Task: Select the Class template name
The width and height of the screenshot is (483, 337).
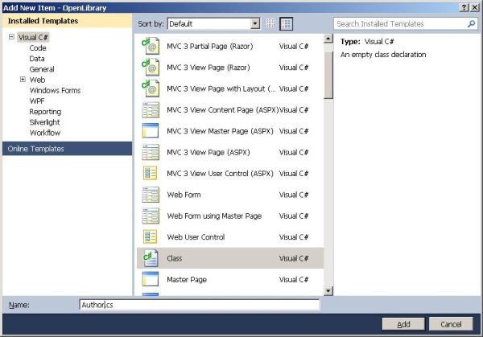Action: (x=175, y=258)
